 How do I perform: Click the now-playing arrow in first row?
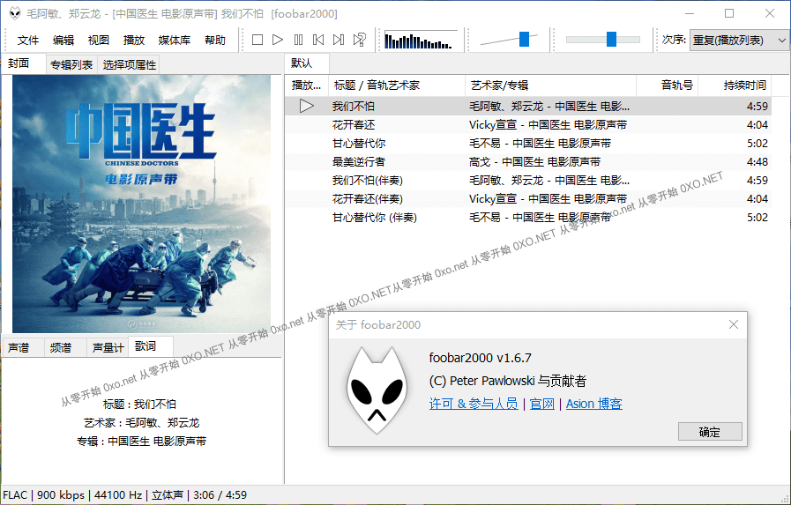[307, 106]
